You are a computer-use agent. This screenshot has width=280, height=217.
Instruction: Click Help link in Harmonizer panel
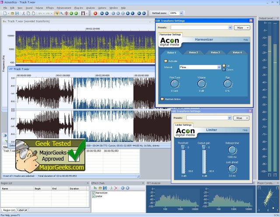click(x=245, y=40)
